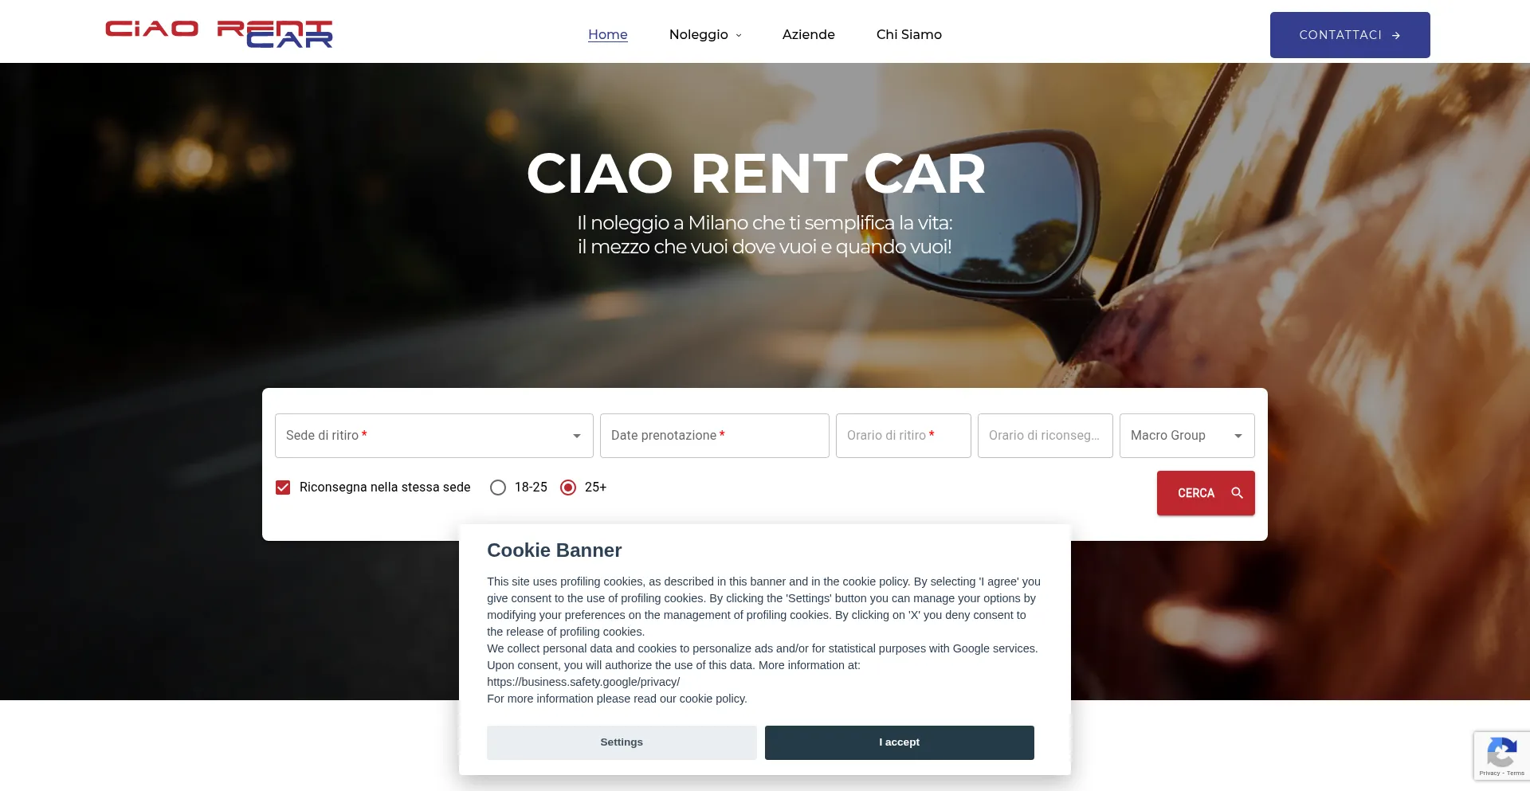The width and height of the screenshot is (1530, 791).
Task: Click the Ciao Rent Car logo
Action: [219, 34]
